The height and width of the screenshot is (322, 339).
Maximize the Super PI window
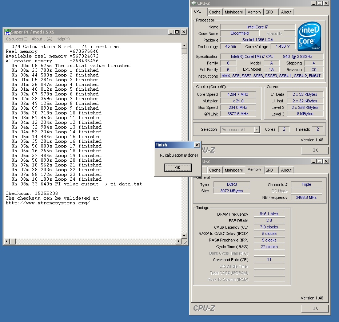(x=177, y=32)
